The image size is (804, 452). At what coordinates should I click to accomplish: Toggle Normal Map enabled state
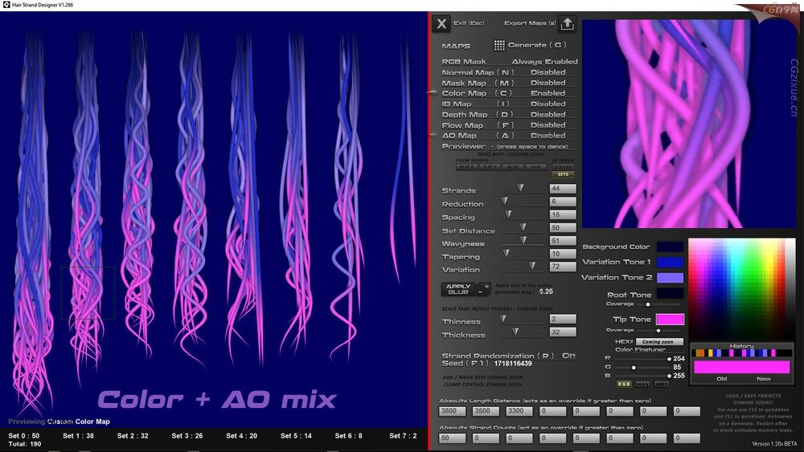point(548,72)
